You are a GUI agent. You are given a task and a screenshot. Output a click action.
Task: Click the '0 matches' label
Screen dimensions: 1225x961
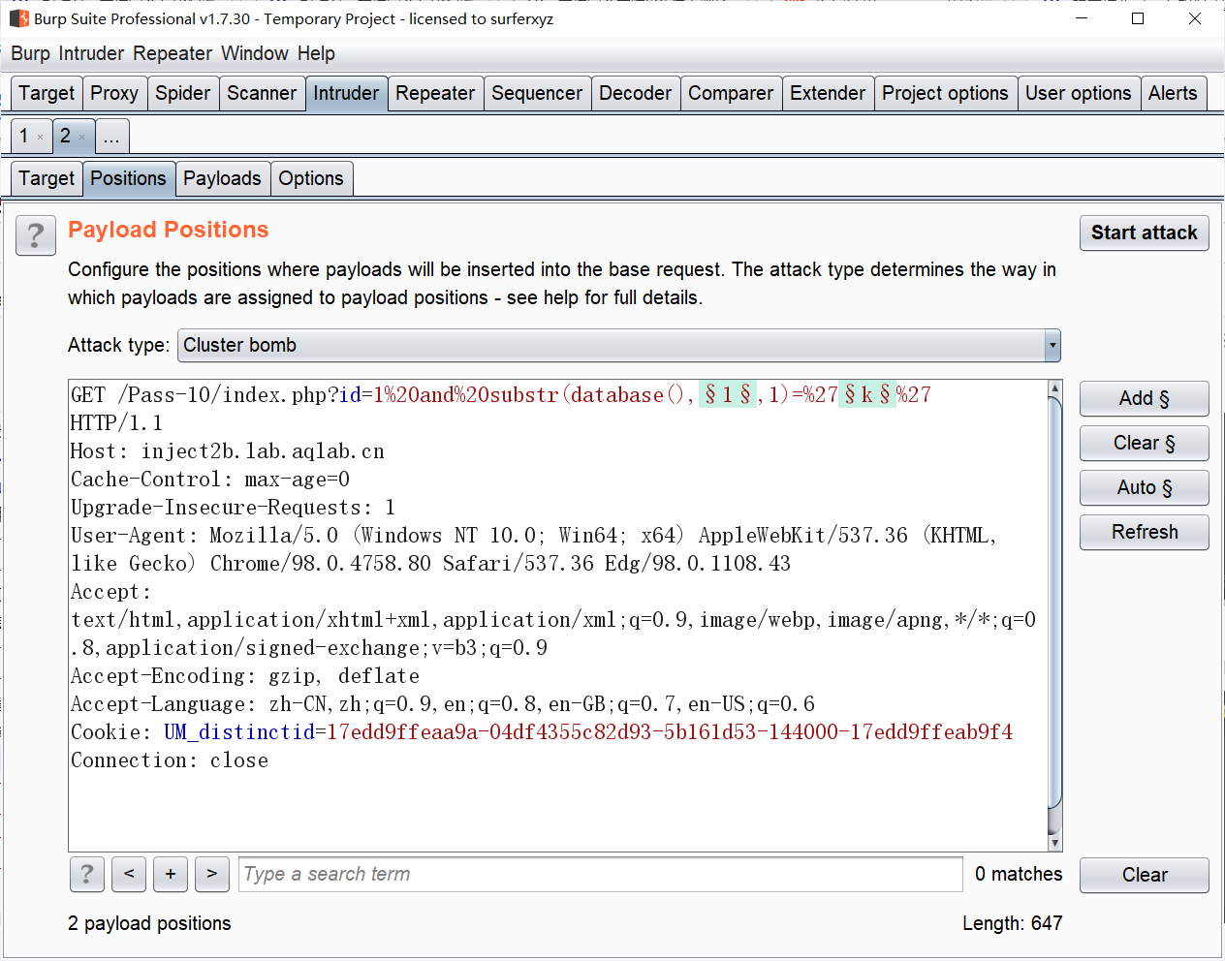(1019, 874)
